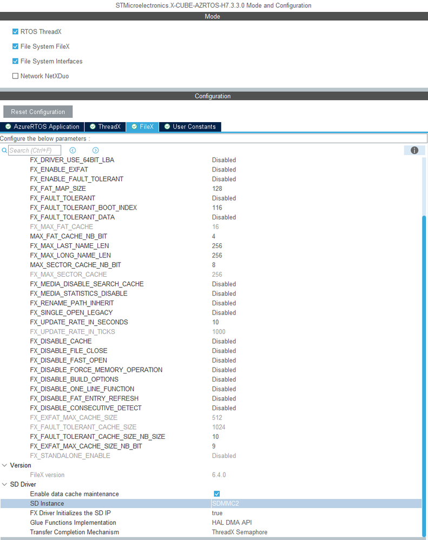Edit FX_FAT_MAP_SIZE value 128
428x540 pixels.
(217, 189)
